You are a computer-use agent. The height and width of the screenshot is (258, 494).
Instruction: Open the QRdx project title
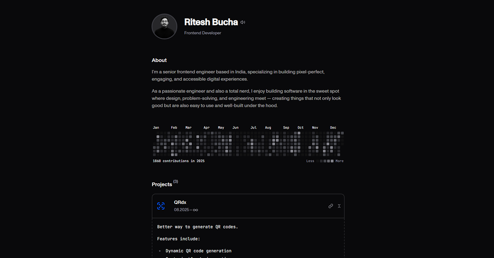[x=180, y=202]
